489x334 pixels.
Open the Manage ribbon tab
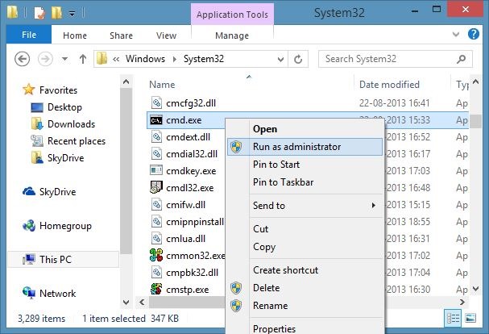pos(232,35)
